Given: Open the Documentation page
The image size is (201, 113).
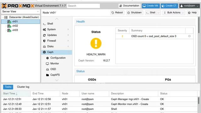Looking at the screenshot, I should pyautogui.click(x=129, y=6).
